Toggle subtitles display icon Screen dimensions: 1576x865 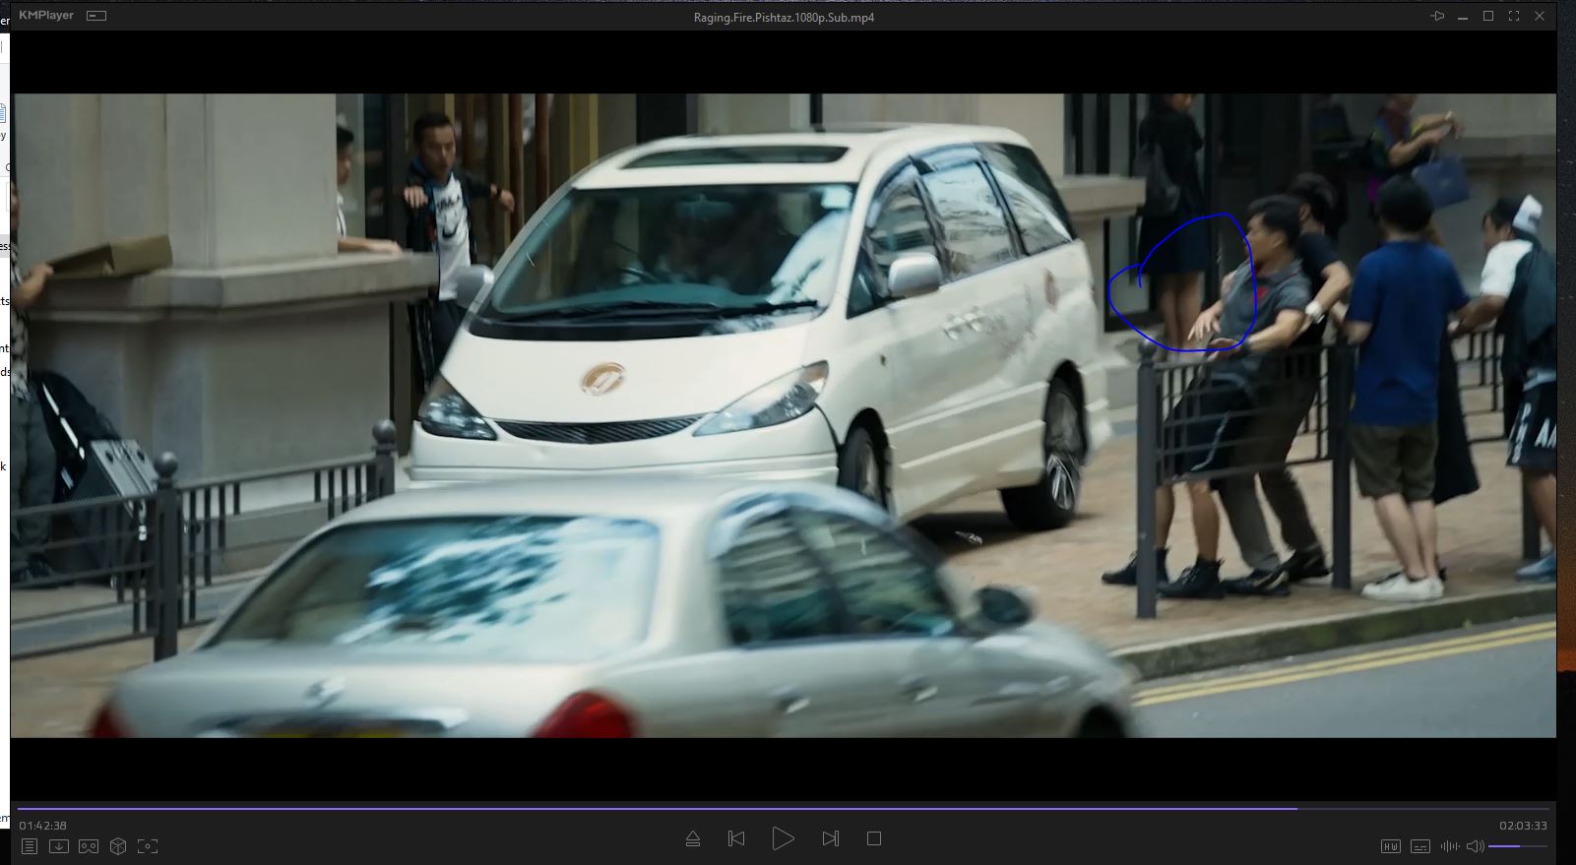1419,846
